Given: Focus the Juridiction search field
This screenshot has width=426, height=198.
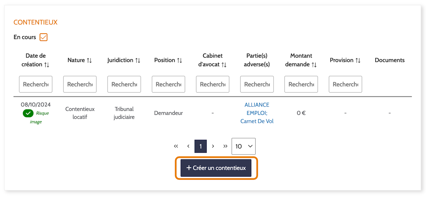Looking at the screenshot, I should coord(124,84).
